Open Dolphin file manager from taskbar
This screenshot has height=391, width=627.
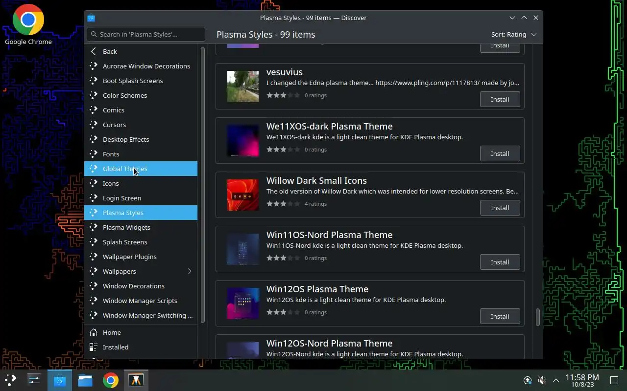pos(85,380)
